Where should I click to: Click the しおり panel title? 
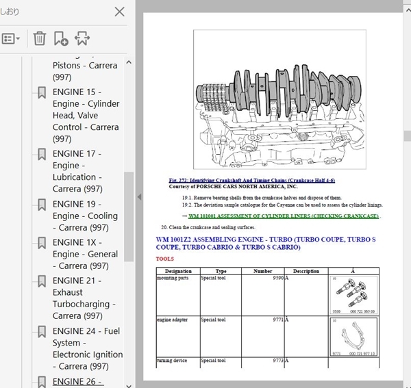[10, 12]
